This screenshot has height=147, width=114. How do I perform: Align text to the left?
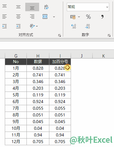tap(5, 16)
